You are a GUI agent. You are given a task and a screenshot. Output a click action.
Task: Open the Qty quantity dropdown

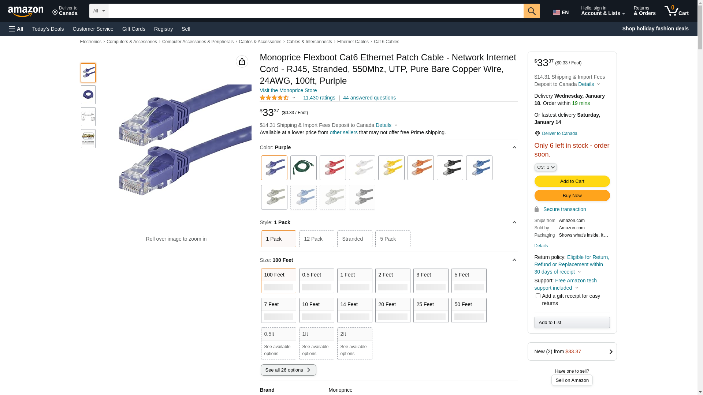(545, 167)
